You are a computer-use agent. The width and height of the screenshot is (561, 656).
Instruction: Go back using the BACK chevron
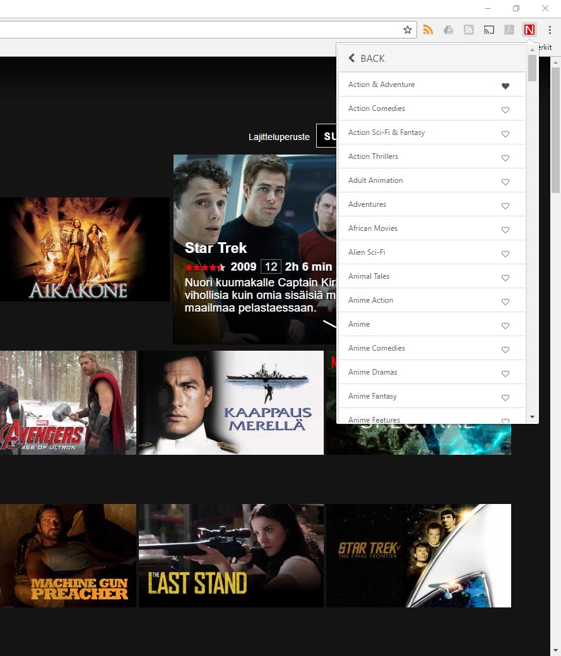(351, 58)
